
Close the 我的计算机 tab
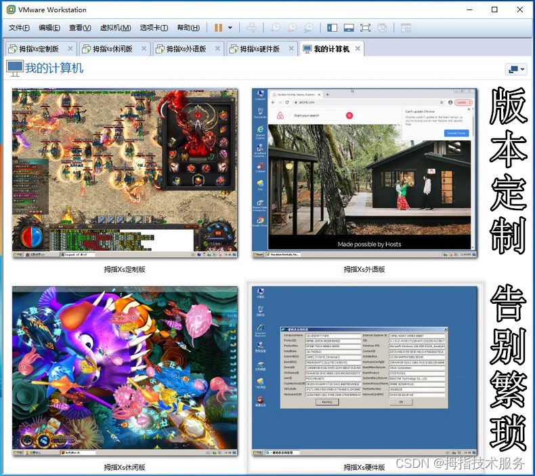point(358,49)
